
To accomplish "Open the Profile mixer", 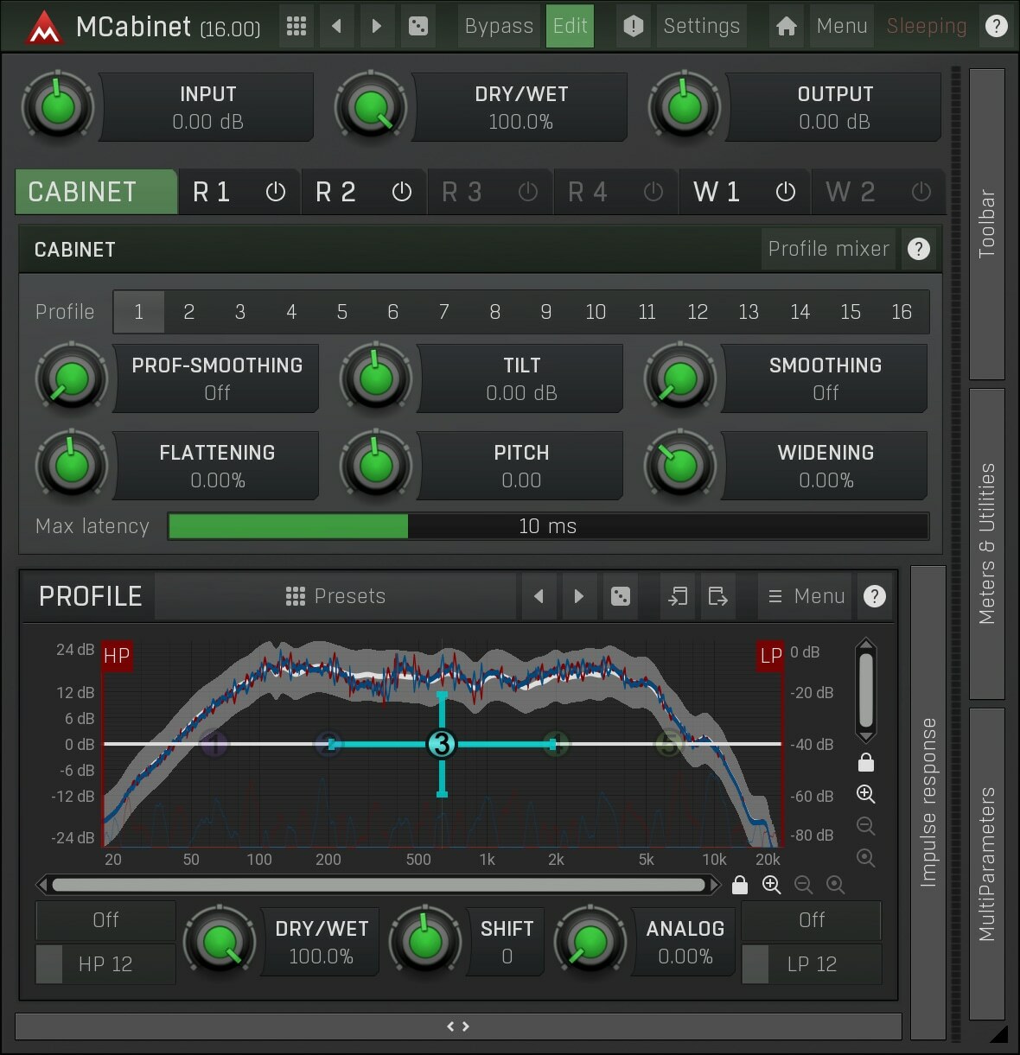I will point(827,249).
